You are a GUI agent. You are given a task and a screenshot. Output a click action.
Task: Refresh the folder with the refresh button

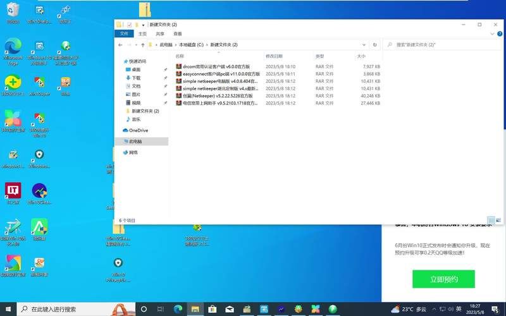[x=374, y=45]
